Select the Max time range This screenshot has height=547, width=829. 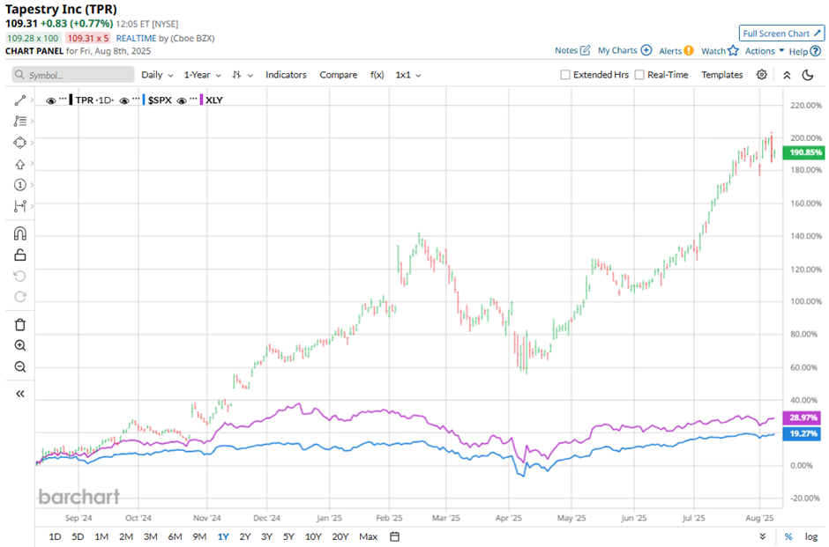pyautogui.click(x=369, y=536)
